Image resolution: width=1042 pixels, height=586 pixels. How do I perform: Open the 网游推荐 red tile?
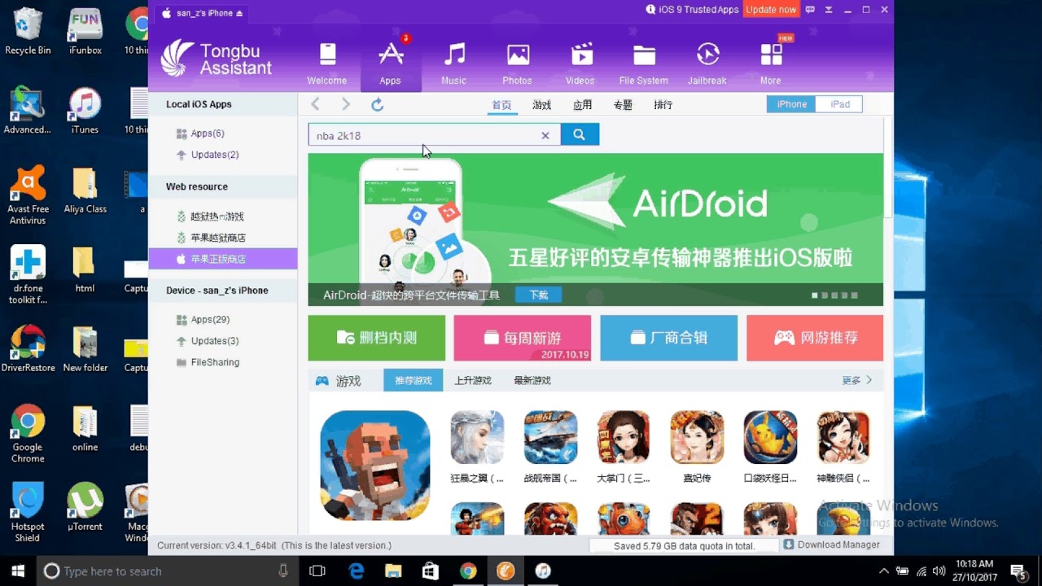815,338
